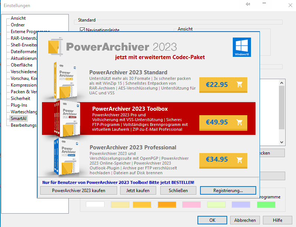Pick the pale green color swatch

[x=216, y=204]
